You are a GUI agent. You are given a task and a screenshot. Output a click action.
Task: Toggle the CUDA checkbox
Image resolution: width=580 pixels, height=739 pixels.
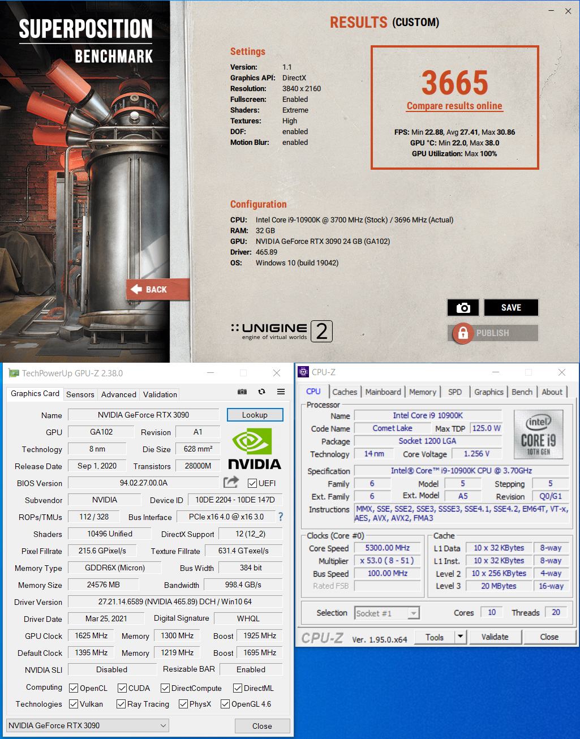(122, 688)
